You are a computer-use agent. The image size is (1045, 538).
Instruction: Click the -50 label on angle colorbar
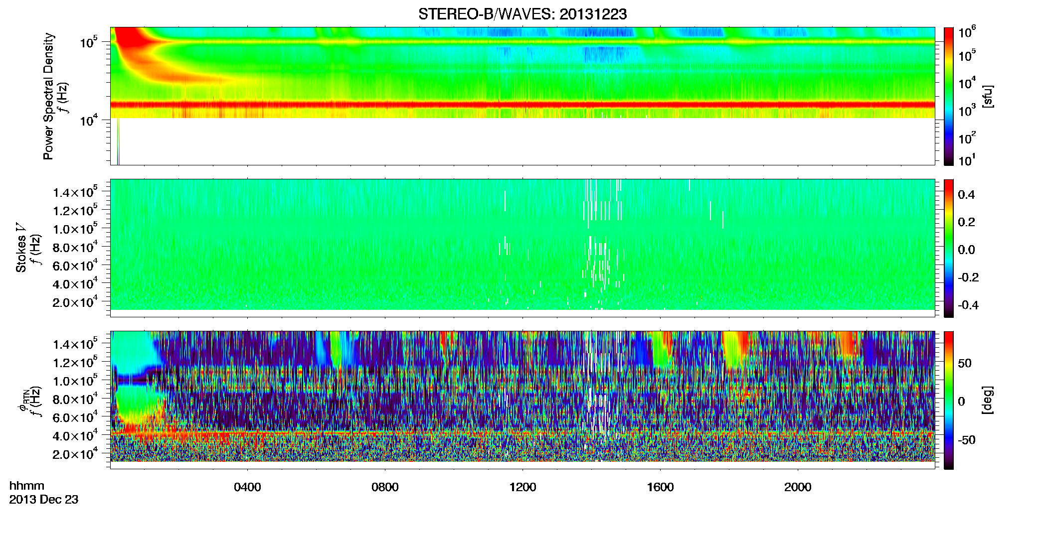966,440
